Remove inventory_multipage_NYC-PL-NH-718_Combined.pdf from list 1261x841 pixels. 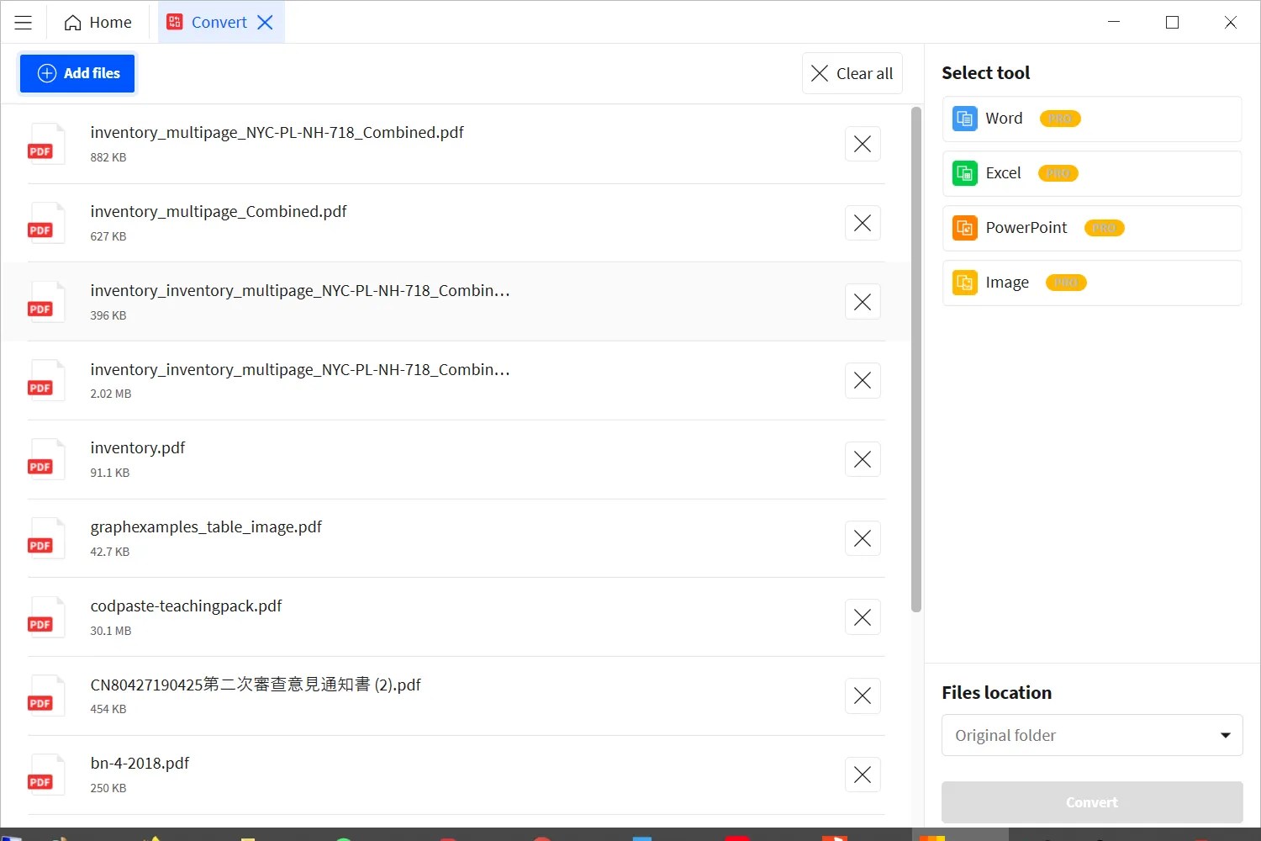[863, 144]
